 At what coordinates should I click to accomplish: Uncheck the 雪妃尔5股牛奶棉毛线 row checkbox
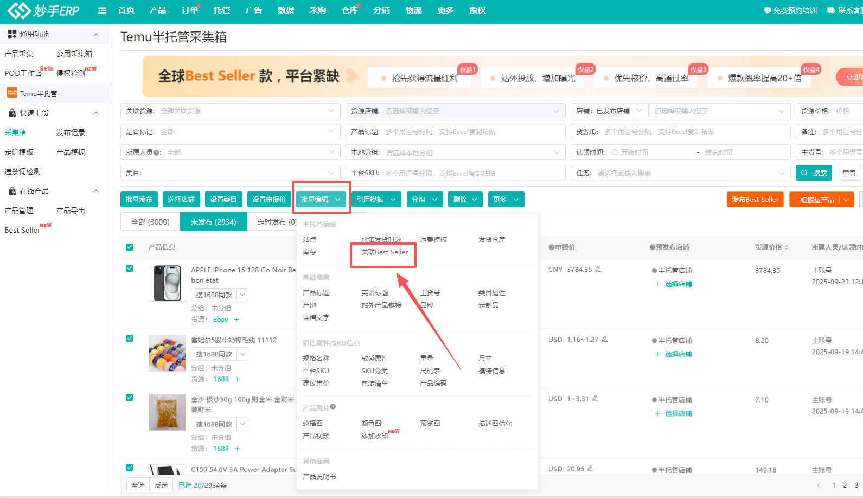point(130,339)
